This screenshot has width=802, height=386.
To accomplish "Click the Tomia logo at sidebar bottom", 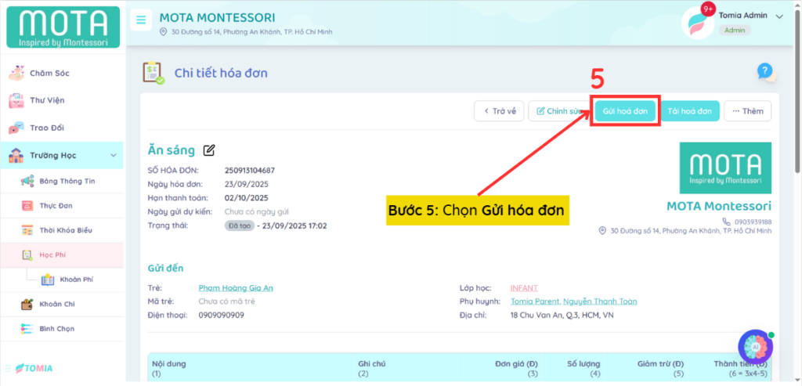I will point(35,368).
